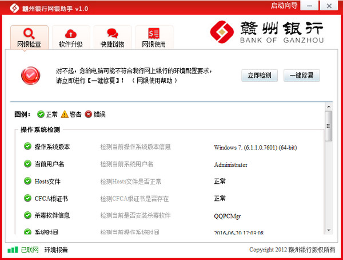Viewport: 343px width, 260px height.
Task: Click the green 正常 legend icon
Action: point(41,114)
